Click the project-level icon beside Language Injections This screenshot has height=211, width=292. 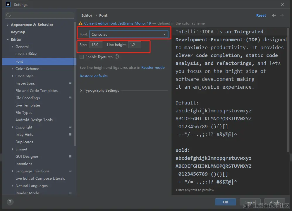click(x=70, y=171)
